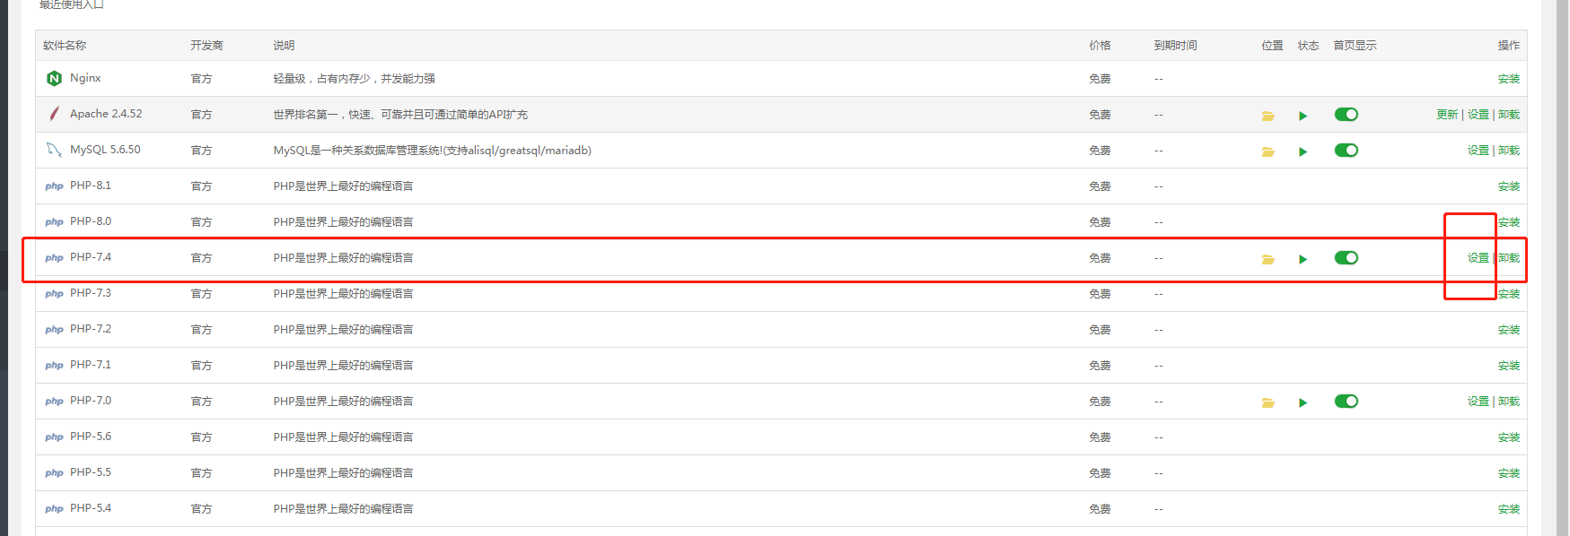This screenshot has width=1570, height=536.
Task: Open the Apache install folder icon
Action: pyautogui.click(x=1267, y=116)
